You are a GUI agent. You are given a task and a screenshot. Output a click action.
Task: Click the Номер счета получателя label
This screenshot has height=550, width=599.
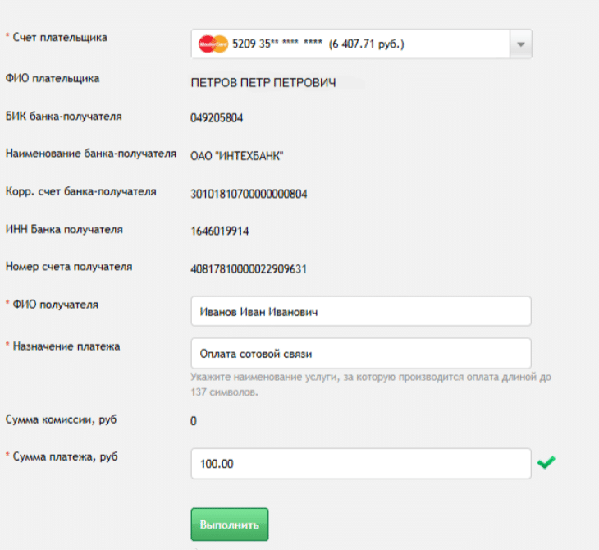pyautogui.click(x=69, y=267)
